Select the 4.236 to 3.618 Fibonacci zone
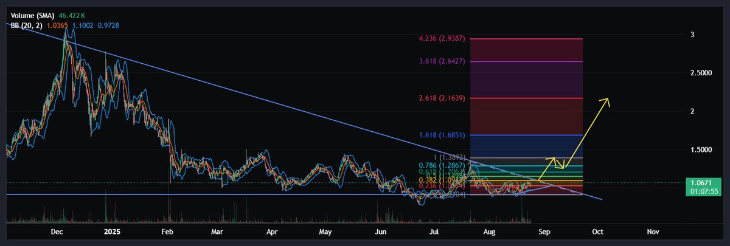 [526, 50]
